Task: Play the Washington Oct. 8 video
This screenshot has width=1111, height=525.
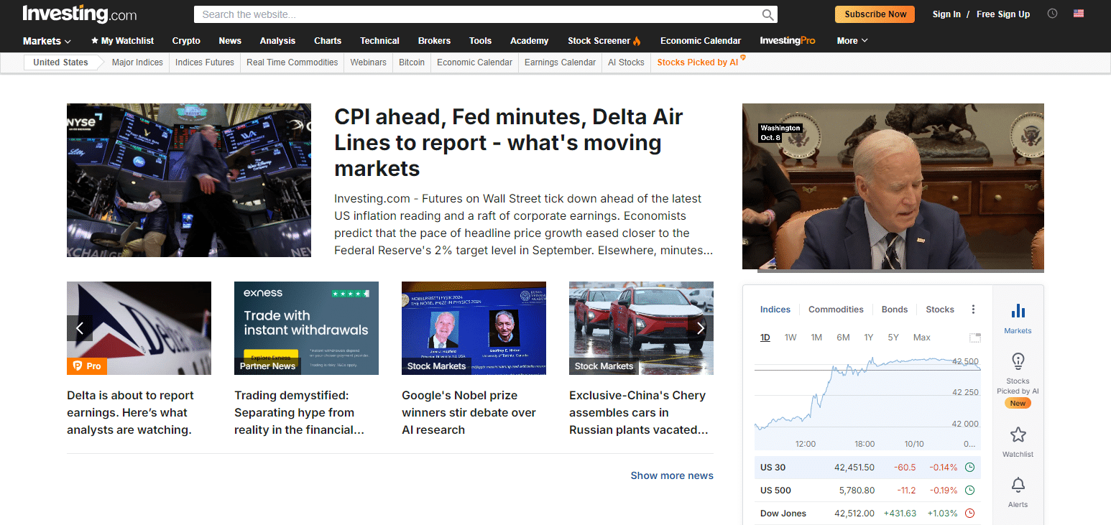Action: (x=893, y=187)
